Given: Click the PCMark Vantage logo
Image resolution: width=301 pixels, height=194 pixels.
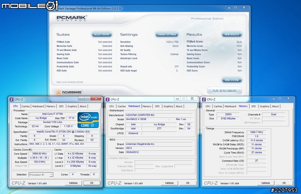Looking at the screenshot, I should tap(71, 18).
